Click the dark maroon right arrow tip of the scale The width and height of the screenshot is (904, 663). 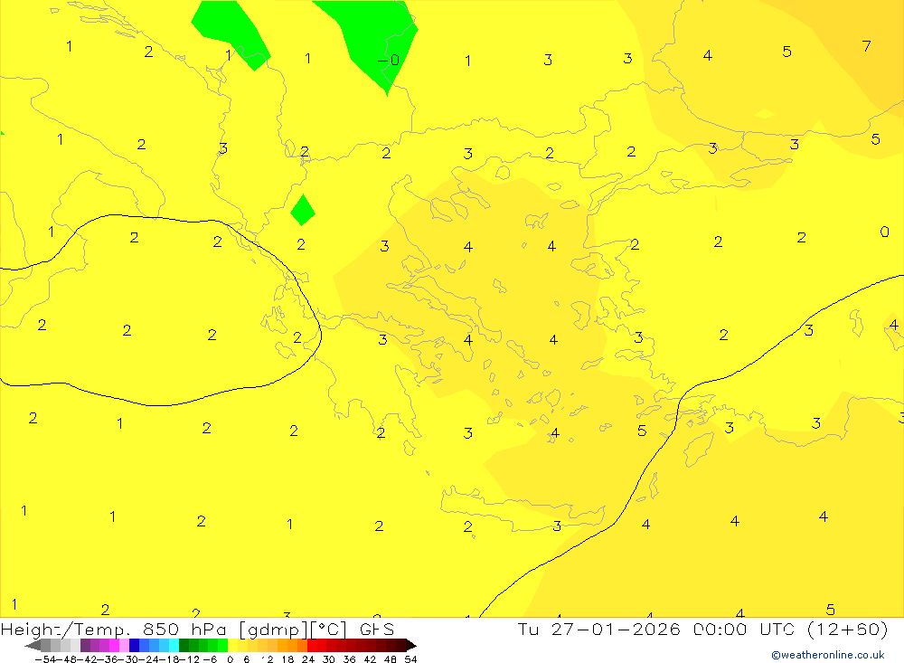click(410, 646)
